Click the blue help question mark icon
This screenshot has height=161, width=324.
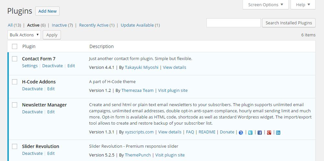241,133
